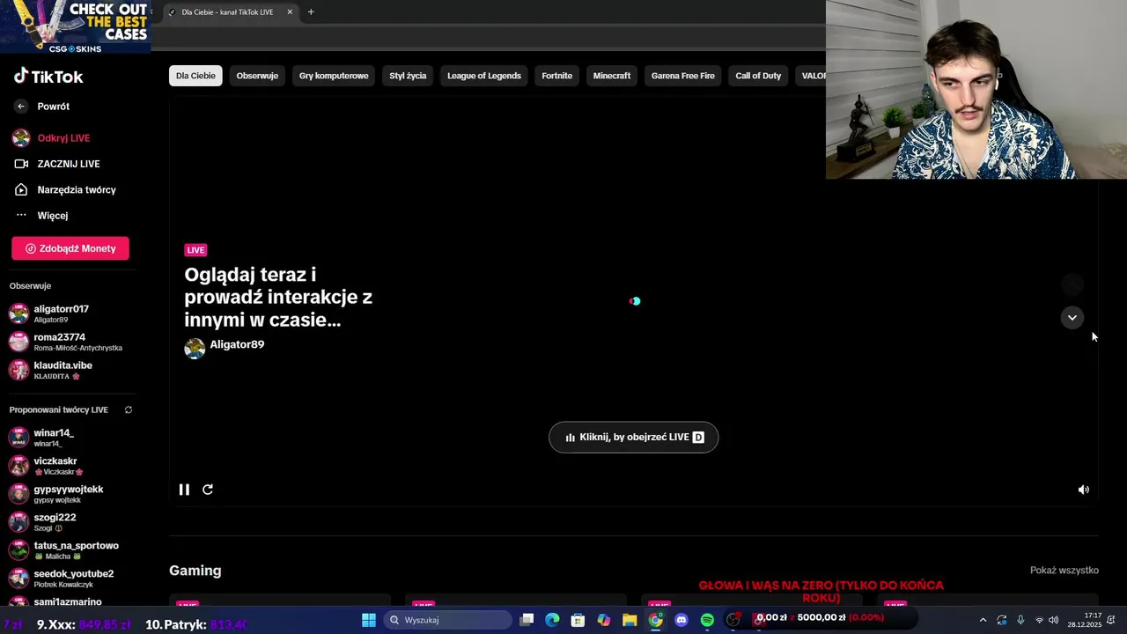Select the Fortnite category
Screen dimensions: 1127x634
[x=556, y=76]
